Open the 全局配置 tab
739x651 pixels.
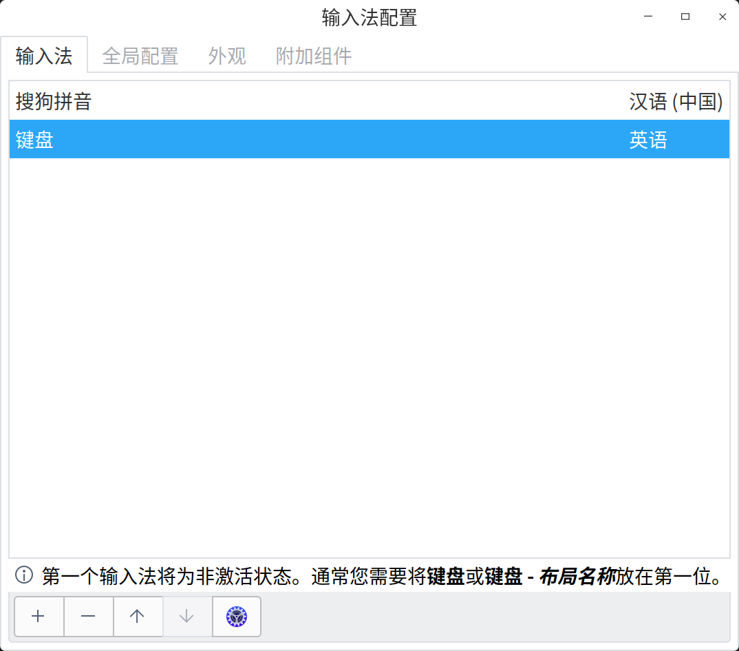[140, 56]
